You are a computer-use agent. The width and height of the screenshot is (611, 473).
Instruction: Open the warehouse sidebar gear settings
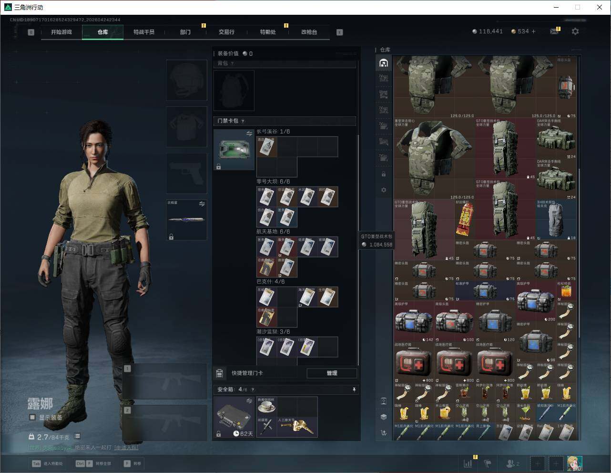[x=384, y=190]
